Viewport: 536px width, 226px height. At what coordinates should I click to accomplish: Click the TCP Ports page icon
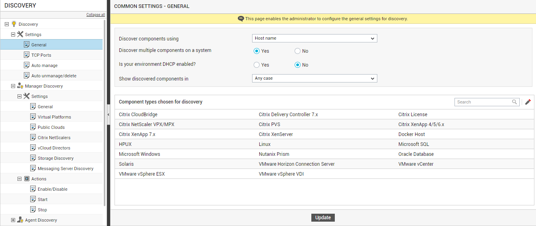[x=27, y=55]
